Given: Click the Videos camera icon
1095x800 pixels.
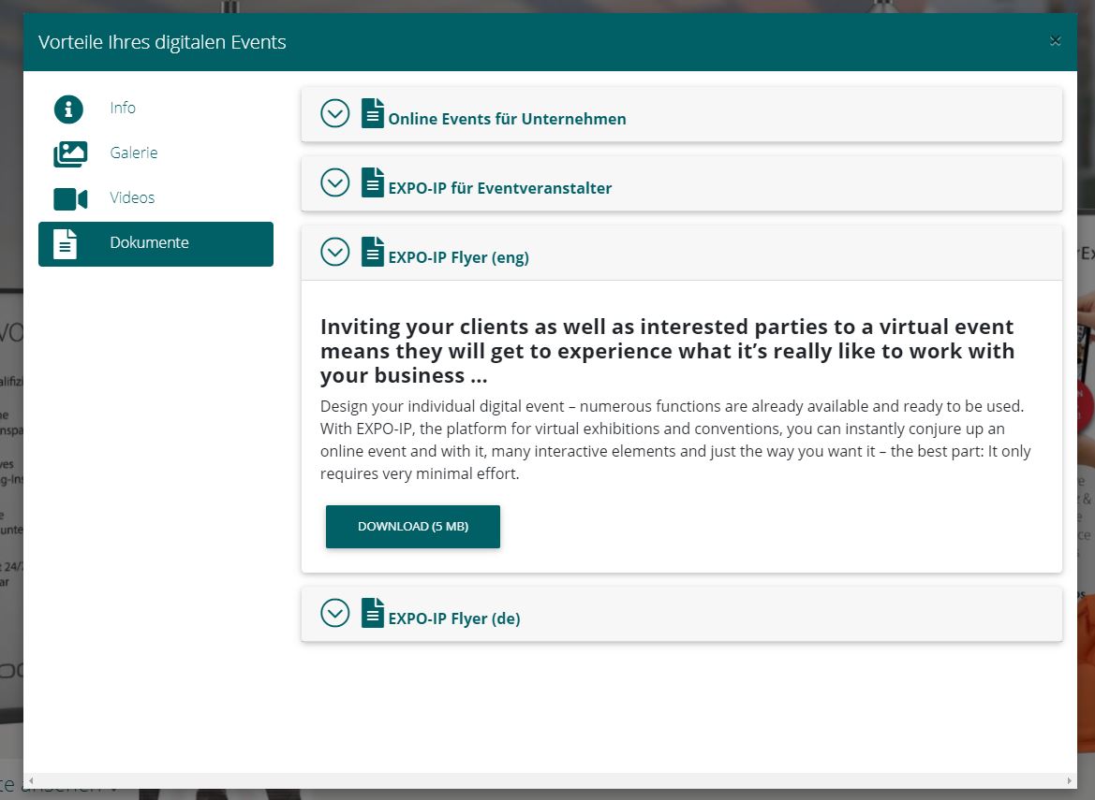Looking at the screenshot, I should pyautogui.click(x=70, y=198).
